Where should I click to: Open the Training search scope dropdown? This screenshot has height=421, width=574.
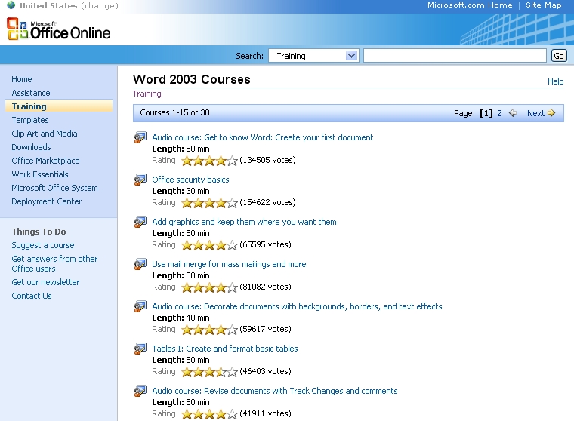coord(351,56)
